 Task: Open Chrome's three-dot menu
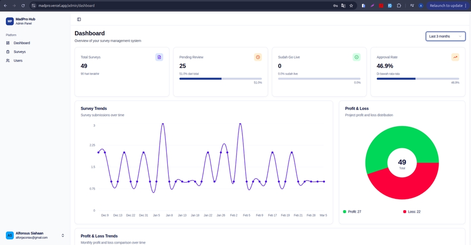pos(466,5)
